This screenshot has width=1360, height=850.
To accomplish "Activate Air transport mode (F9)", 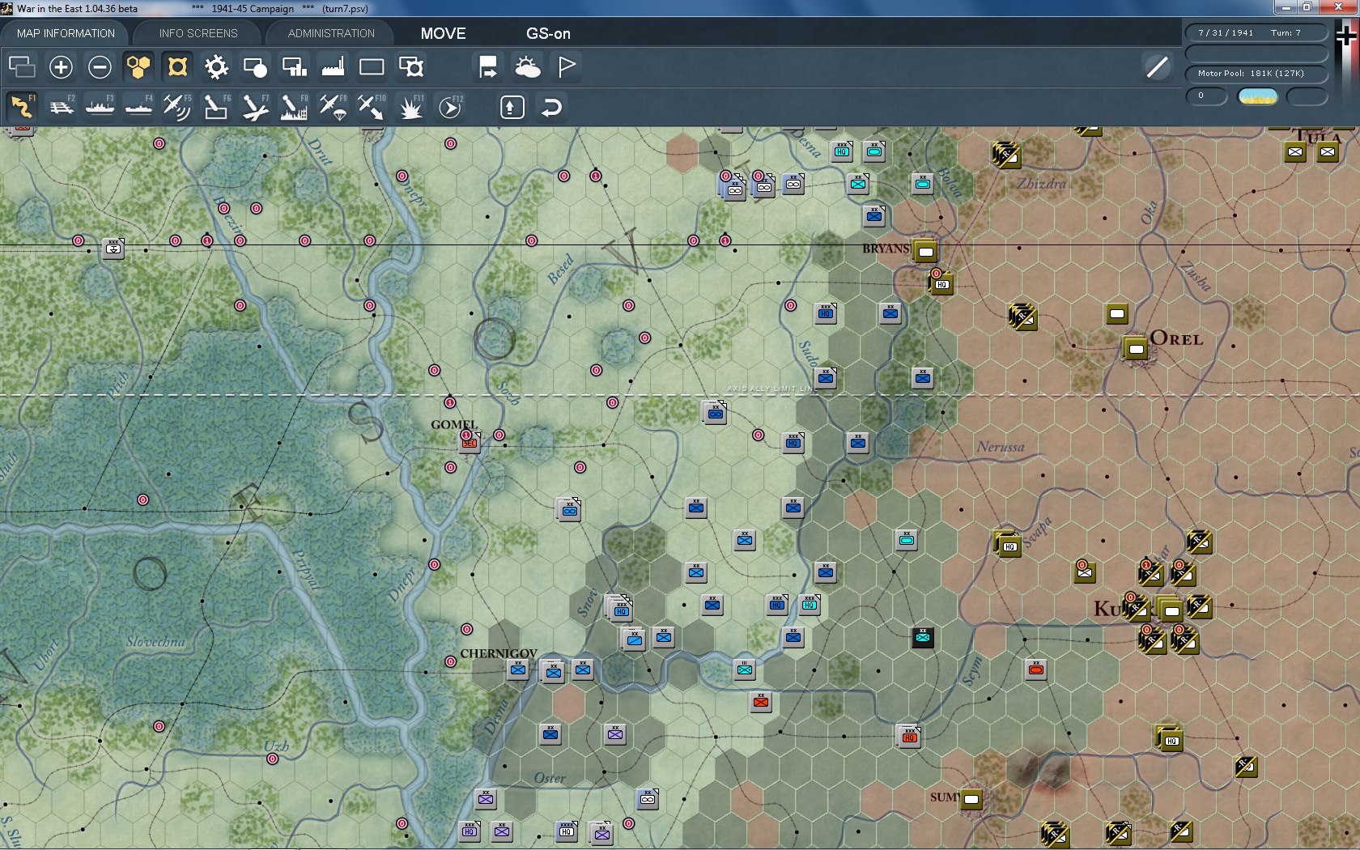I will (333, 107).
